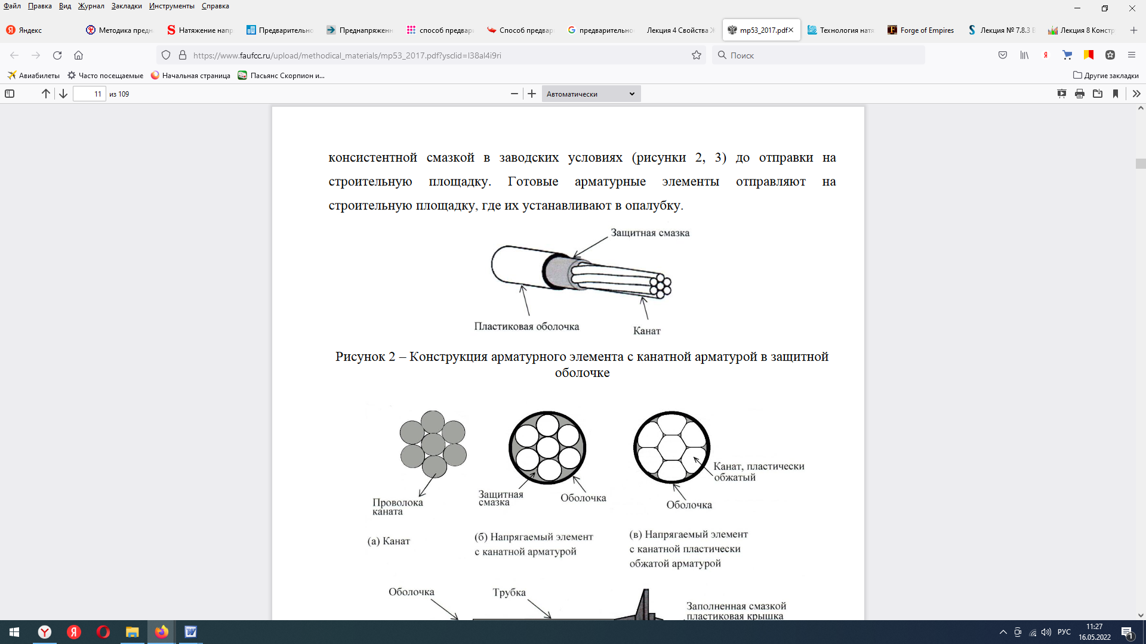The height and width of the screenshot is (644, 1146).
Task: Open Yandex Browser from taskbar
Action: tap(45, 632)
